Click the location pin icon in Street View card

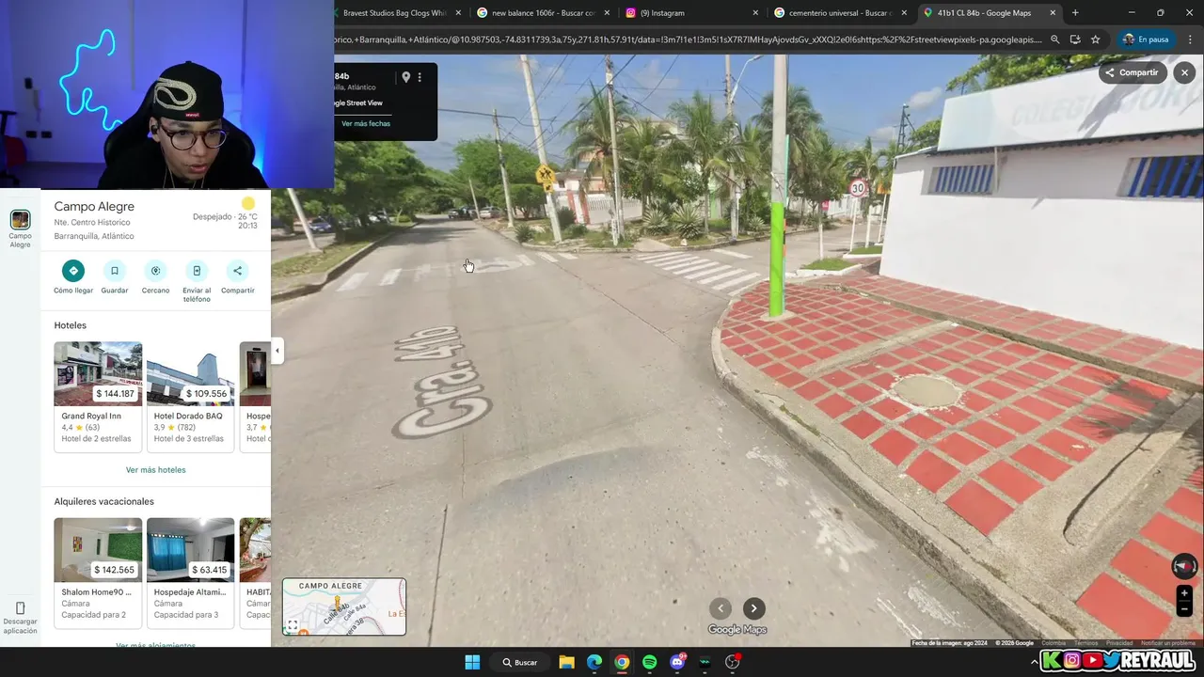point(406,77)
